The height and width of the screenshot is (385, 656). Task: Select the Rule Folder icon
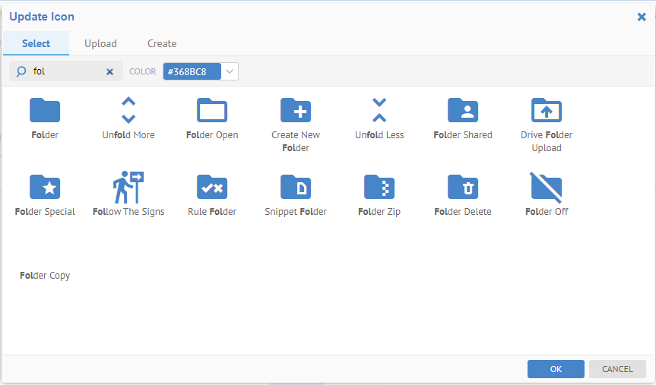(x=212, y=187)
